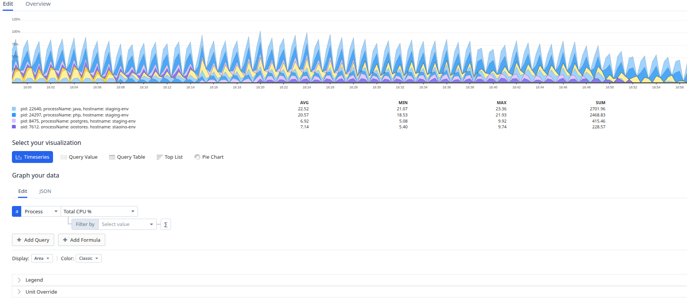687x304 pixels.
Task: Click the Query Value icon
Action: pyautogui.click(x=64, y=157)
